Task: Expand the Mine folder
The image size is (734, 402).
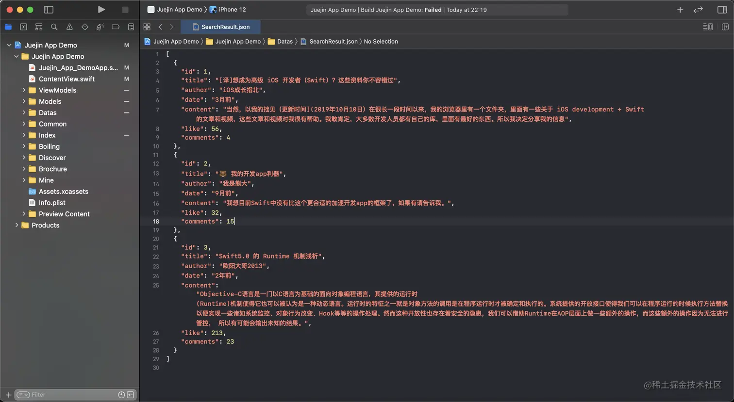Action: click(x=24, y=180)
